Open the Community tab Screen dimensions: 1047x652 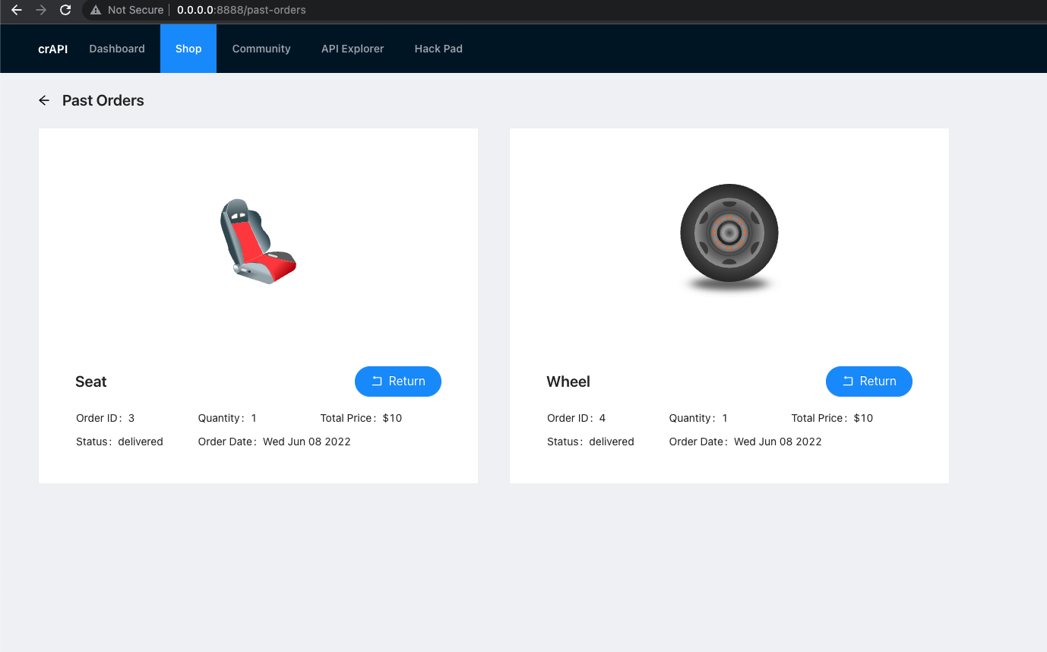click(261, 49)
